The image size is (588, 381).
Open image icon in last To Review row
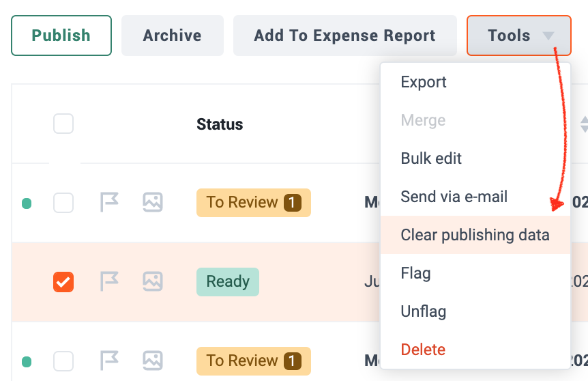153,361
